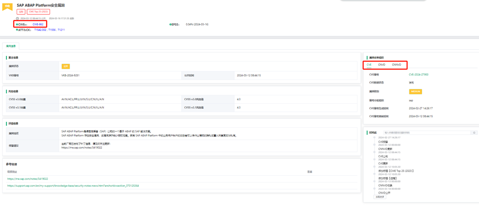This screenshot has height=205, width=479.
Task: Switch to the CNNVD tab
Action: pos(397,65)
